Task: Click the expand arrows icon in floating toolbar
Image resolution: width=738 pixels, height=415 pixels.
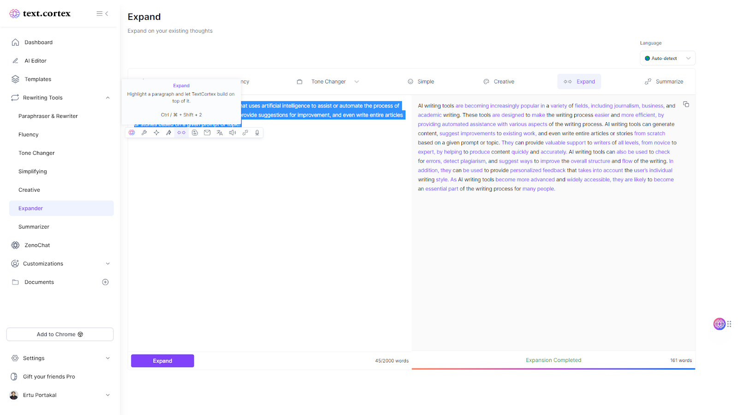Action: [x=181, y=133]
